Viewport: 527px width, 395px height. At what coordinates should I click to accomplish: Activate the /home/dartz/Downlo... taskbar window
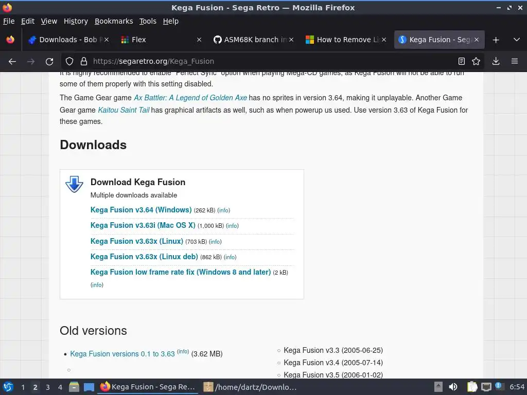pyautogui.click(x=251, y=387)
